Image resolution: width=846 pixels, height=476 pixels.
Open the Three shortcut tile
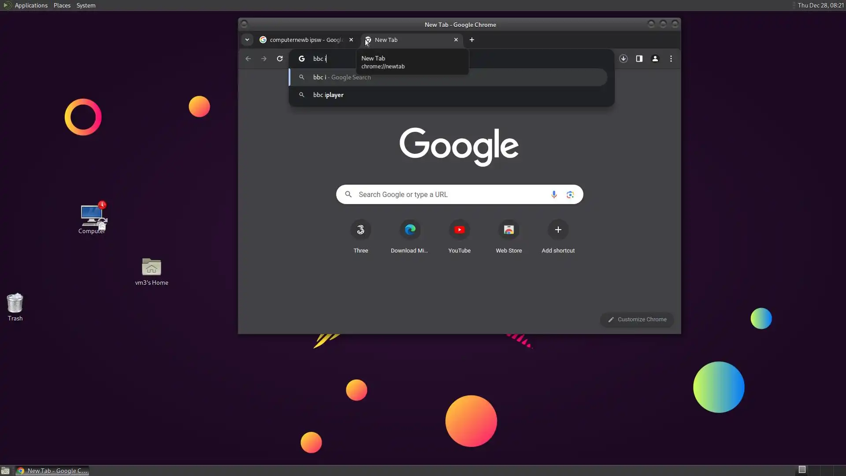[x=360, y=230]
